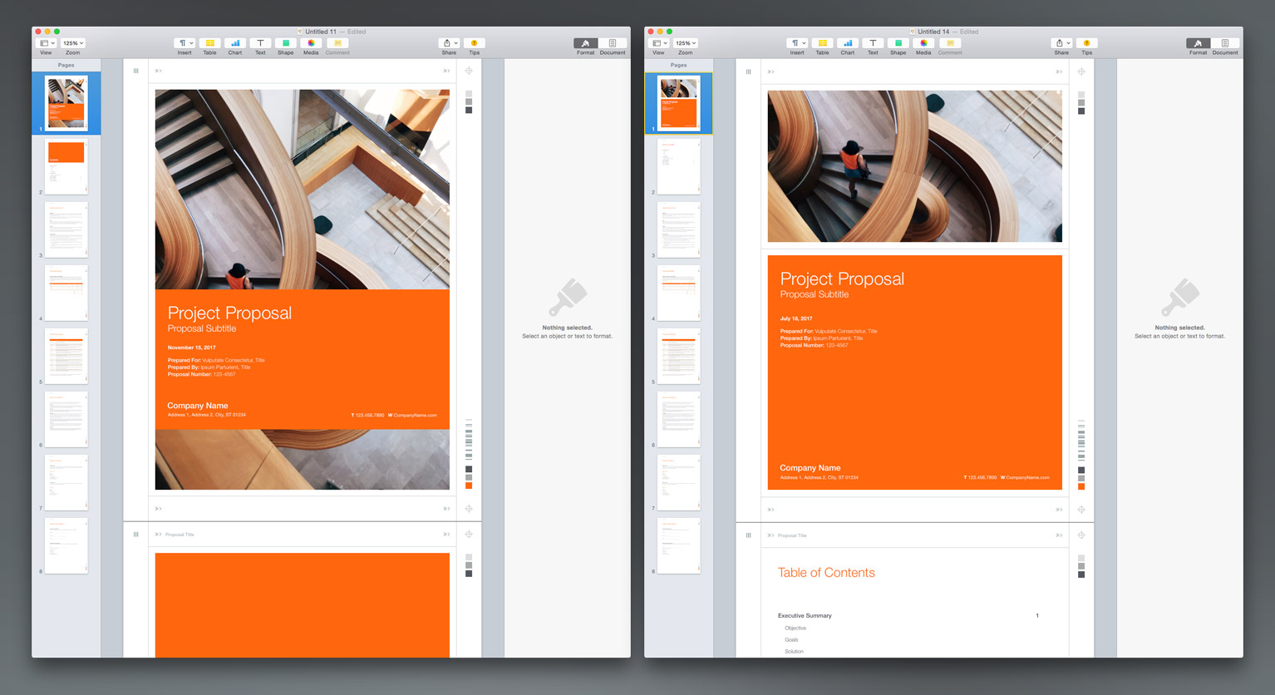Add a Comment in Untitled 11 window
The height and width of the screenshot is (695, 1275).
click(x=337, y=43)
